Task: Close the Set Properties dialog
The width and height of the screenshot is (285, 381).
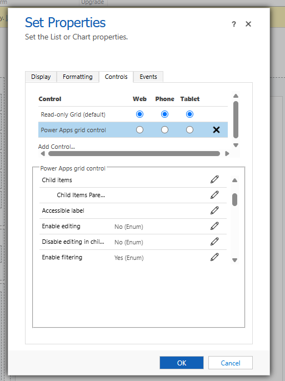Action: [x=248, y=24]
